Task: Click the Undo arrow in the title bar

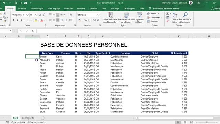Action: (4, 3)
